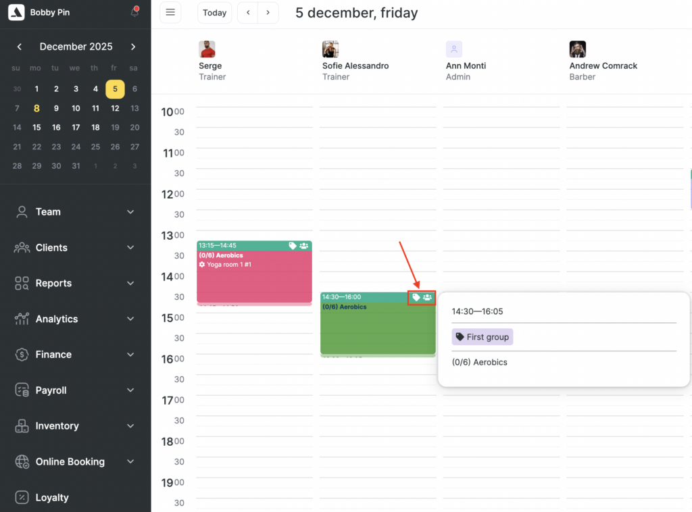The width and height of the screenshot is (692, 512).
Task: Open the hamburger menu button
Action: pyautogui.click(x=170, y=12)
